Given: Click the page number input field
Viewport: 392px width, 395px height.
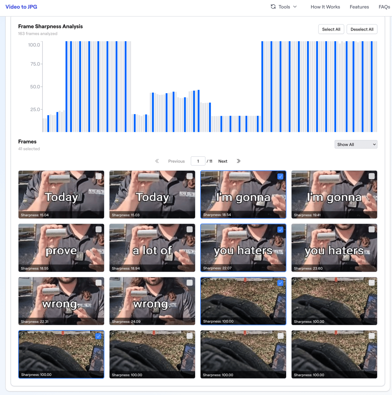Looking at the screenshot, I should click(198, 161).
